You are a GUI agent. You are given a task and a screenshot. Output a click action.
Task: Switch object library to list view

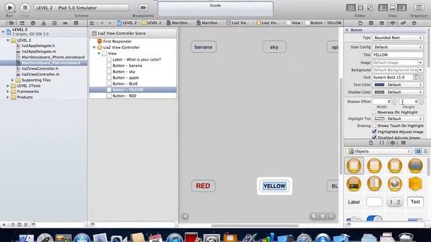tap(425, 151)
